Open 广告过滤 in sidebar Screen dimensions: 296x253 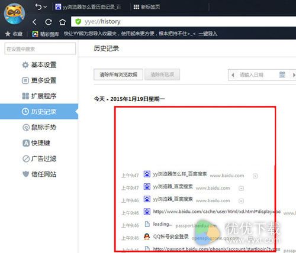pos(39,158)
